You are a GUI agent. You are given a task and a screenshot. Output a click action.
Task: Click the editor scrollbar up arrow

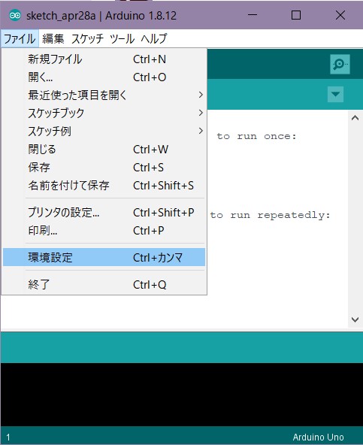pos(355,118)
